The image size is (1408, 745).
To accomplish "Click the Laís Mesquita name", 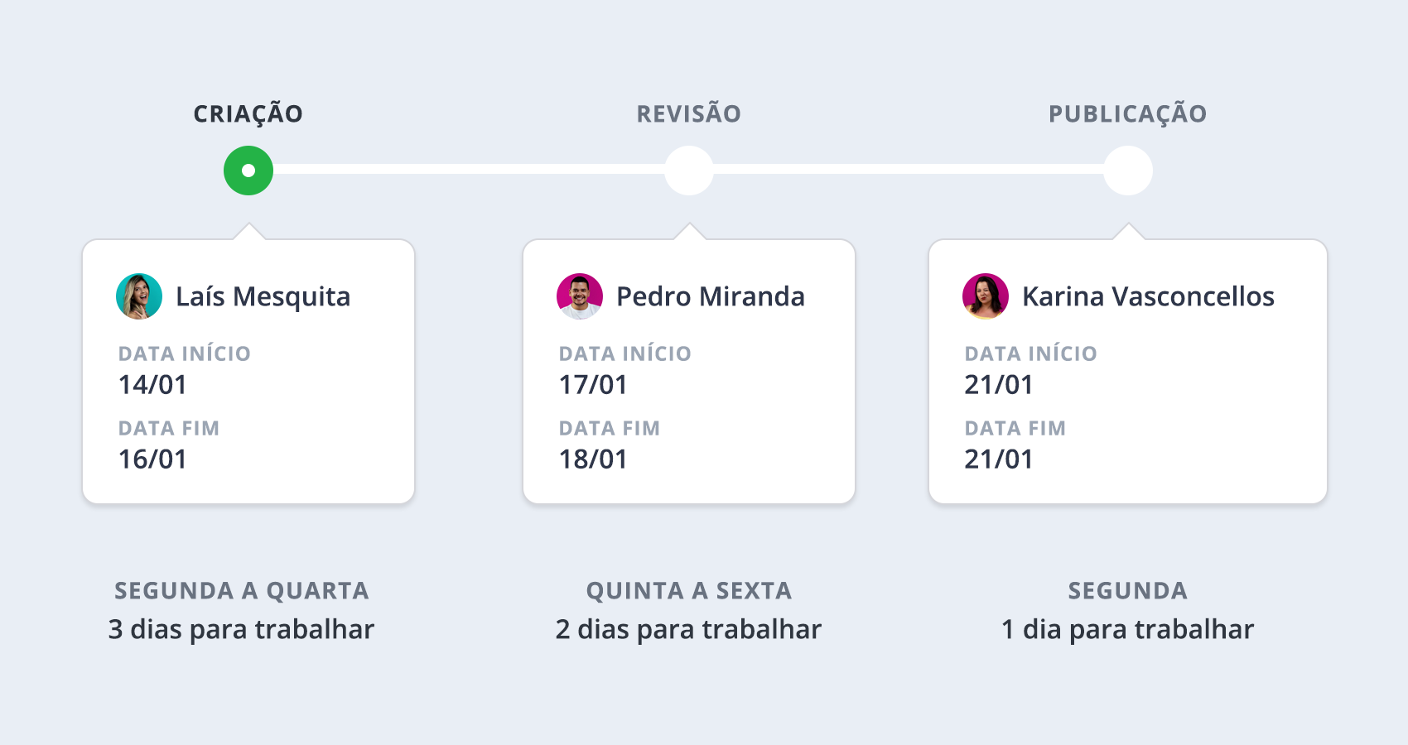I will coord(263,296).
